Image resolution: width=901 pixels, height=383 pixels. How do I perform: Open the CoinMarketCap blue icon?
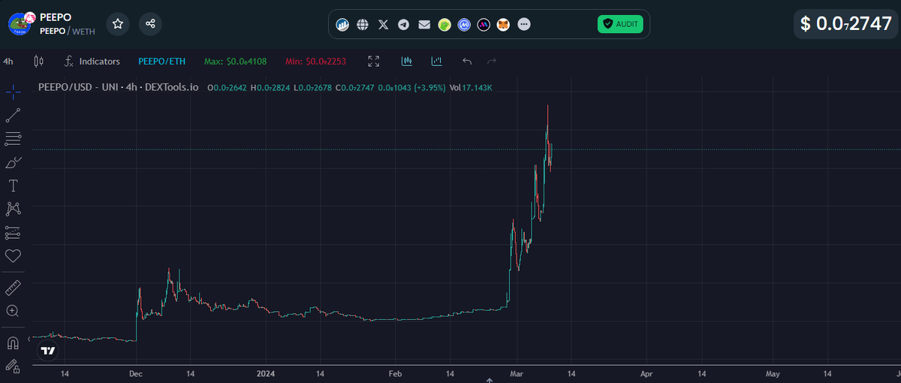(x=464, y=24)
